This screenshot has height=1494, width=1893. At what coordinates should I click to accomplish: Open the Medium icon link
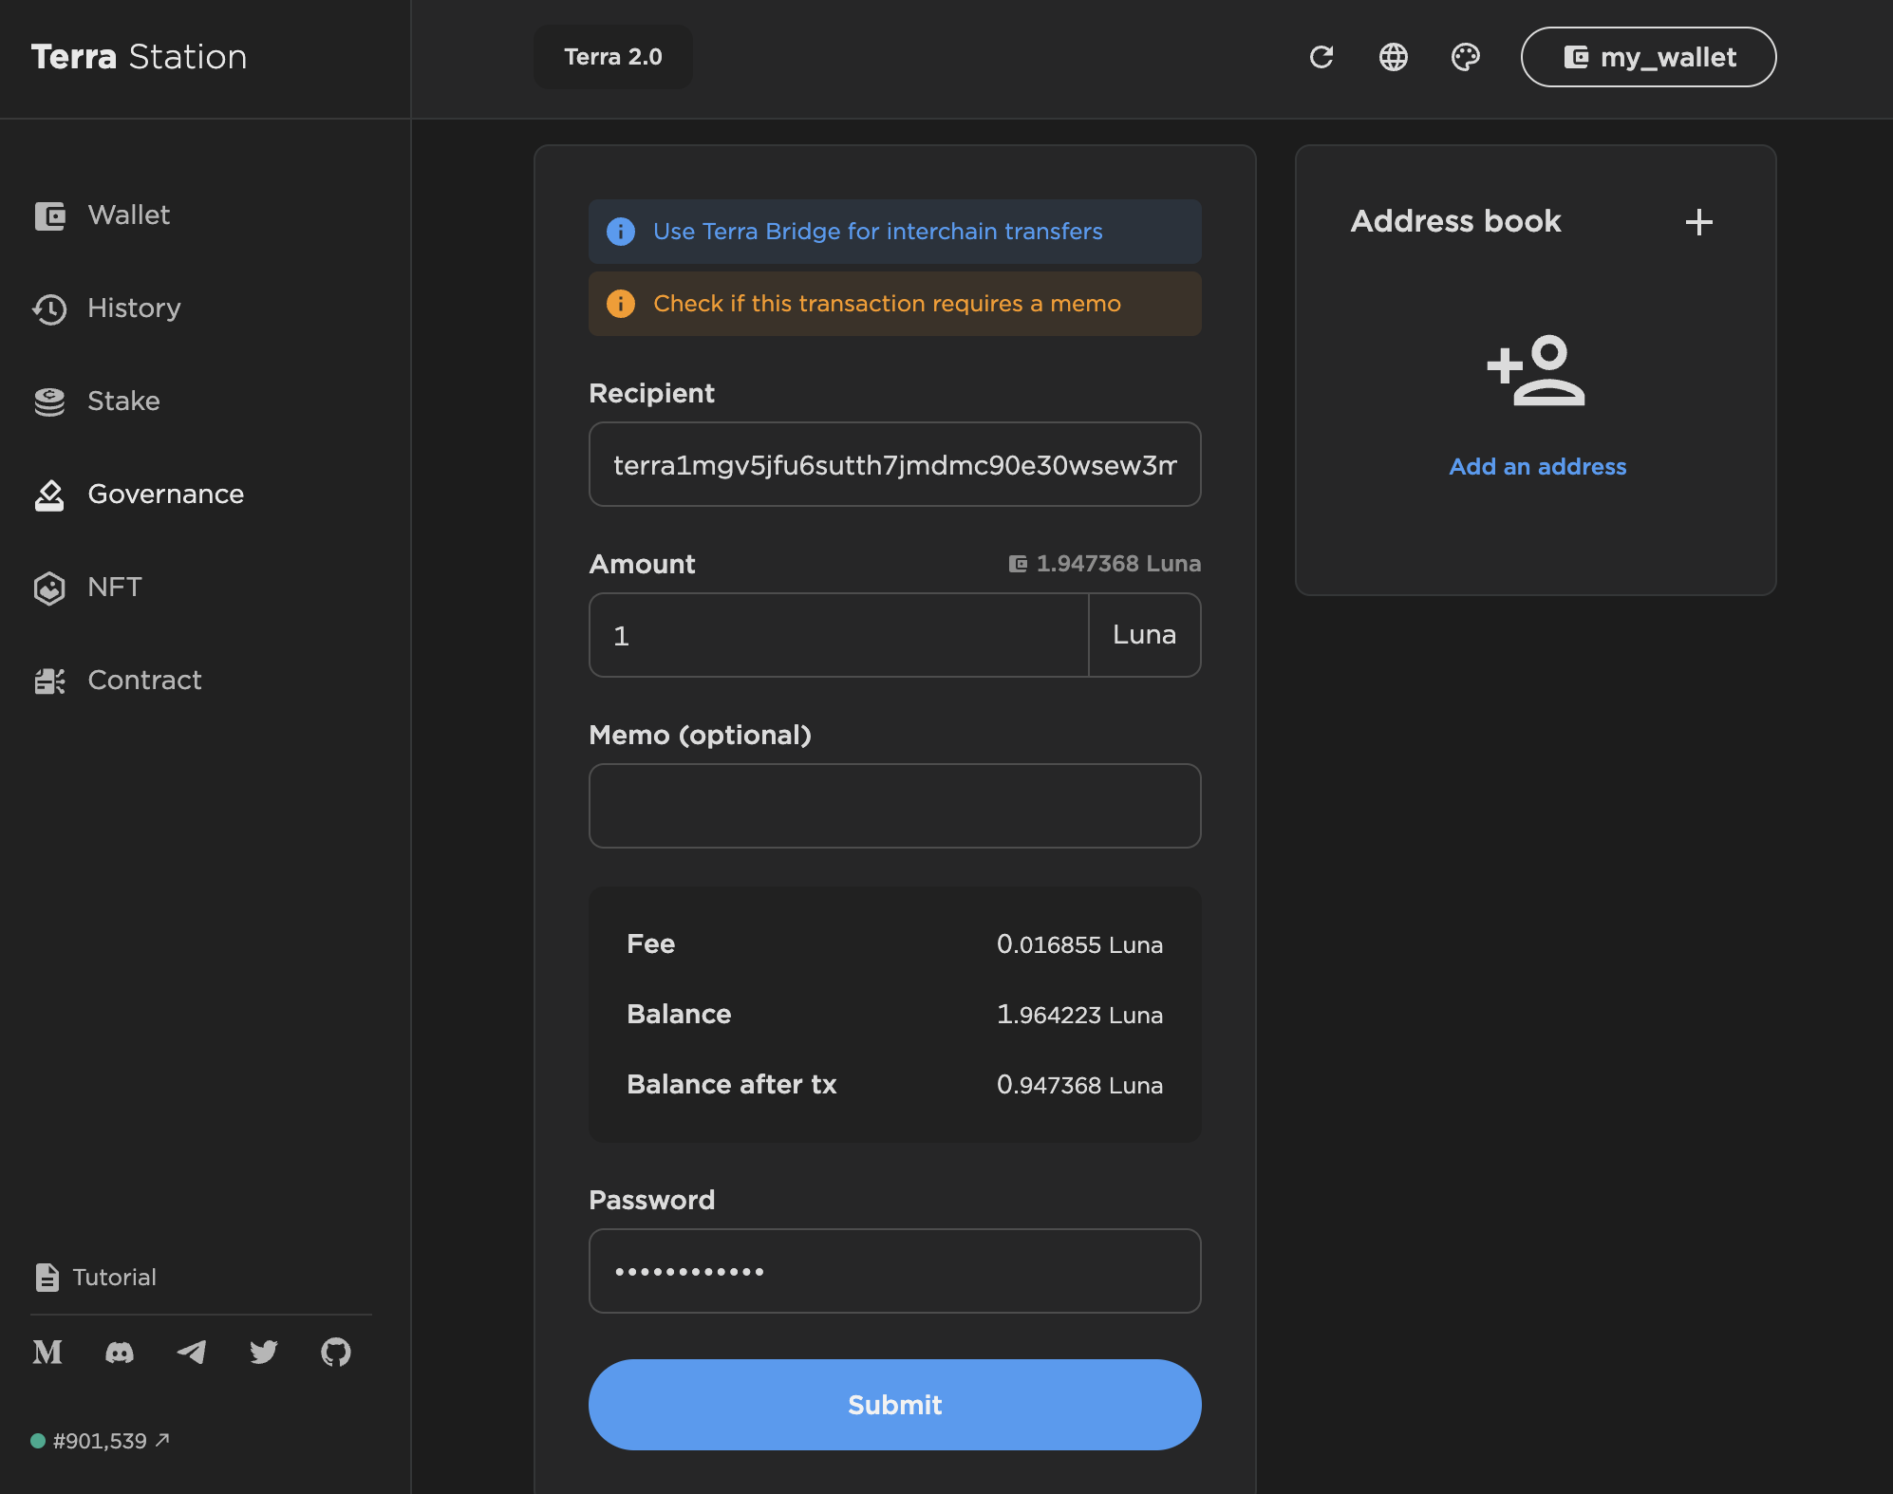pyautogui.click(x=47, y=1352)
